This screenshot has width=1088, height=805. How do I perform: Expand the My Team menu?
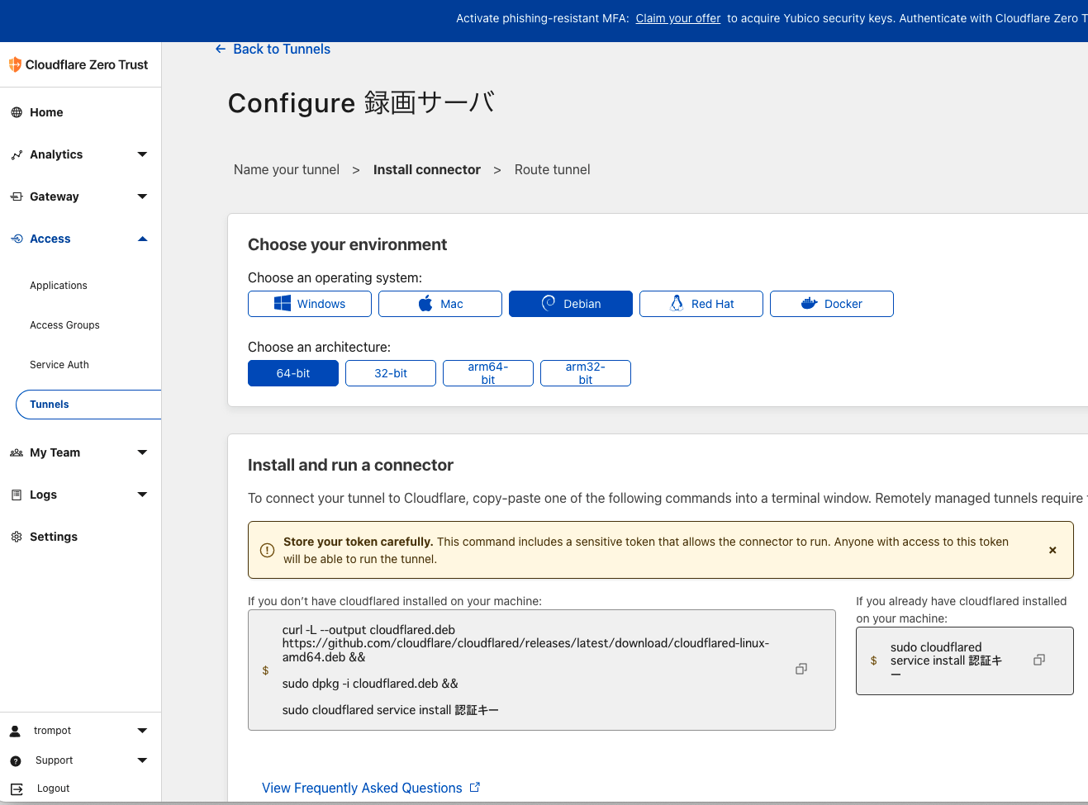pyautogui.click(x=141, y=452)
